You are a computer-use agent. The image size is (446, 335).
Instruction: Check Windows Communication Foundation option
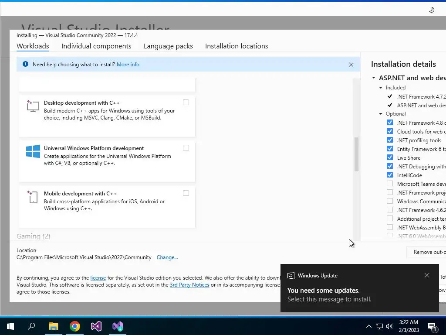click(x=390, y=201)
